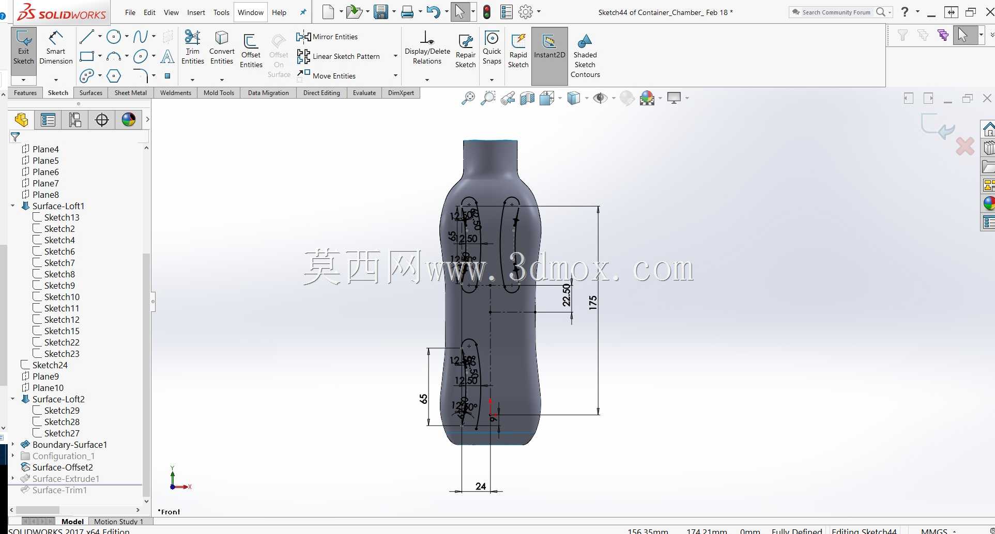Click the Fully Defined status text
Viewport: 995px width, 534px height.
pyautogui.click(x=797, y=530)
